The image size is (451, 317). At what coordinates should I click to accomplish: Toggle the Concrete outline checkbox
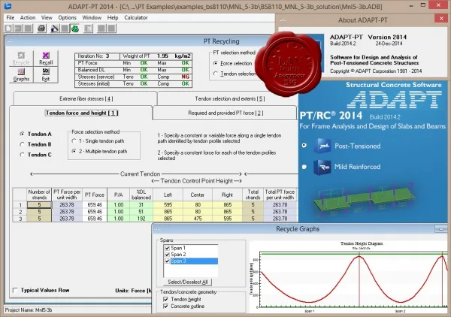[x=165, y=306]
